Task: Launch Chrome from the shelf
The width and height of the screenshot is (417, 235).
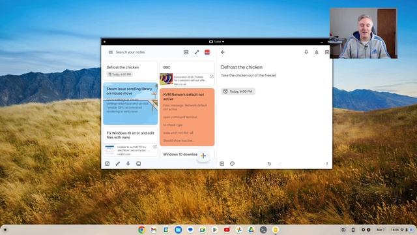Action: coord(141,230)
